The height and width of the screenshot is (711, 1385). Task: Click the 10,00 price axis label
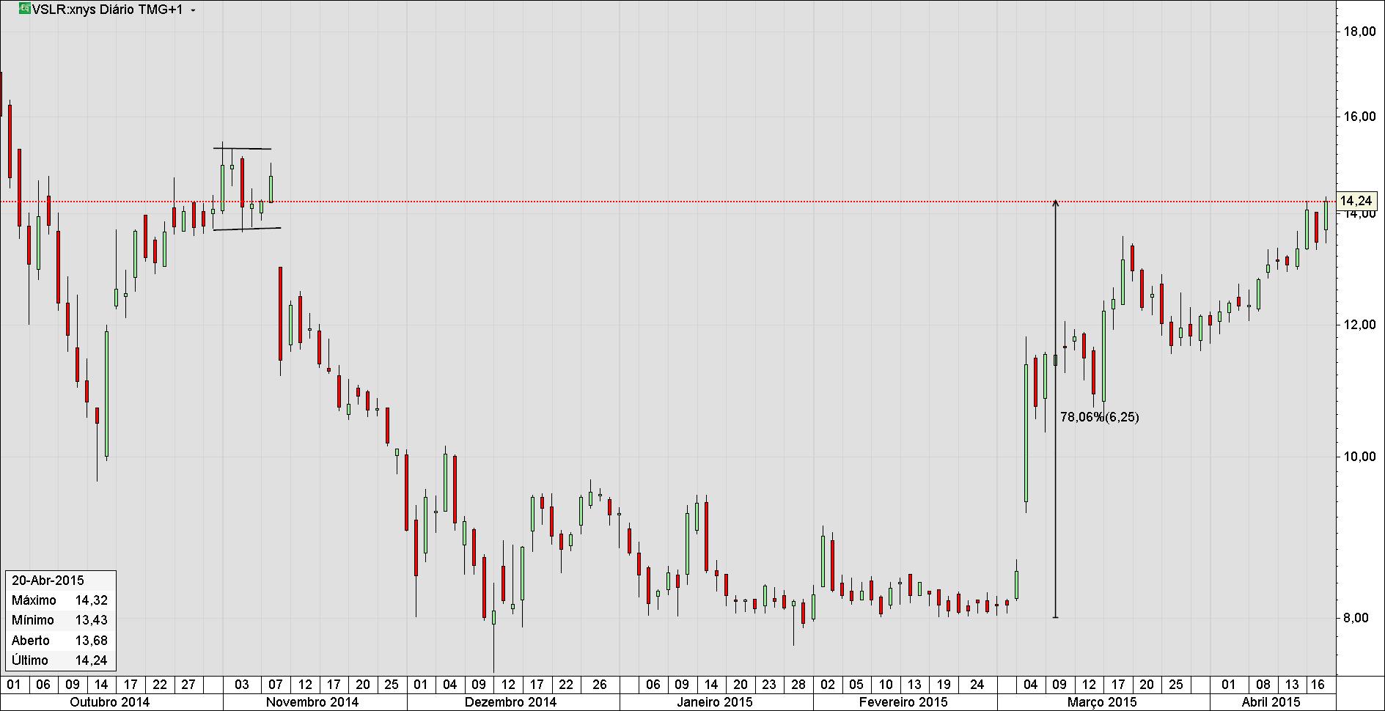pyautogui.click(x=1359, y=457)
